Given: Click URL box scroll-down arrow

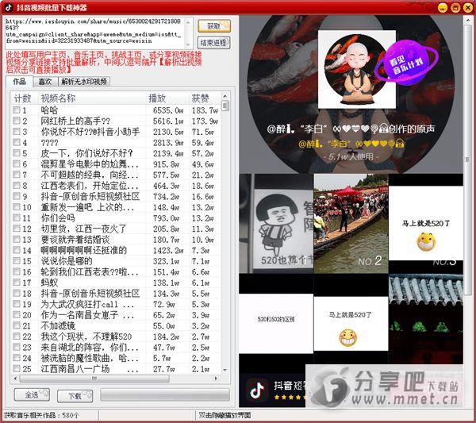Looking at the screenshot, I should 188,44.
